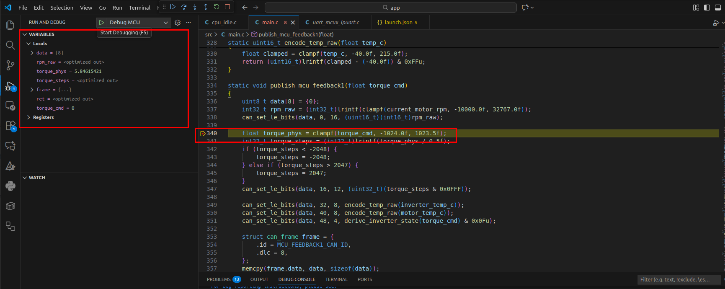Open the Run and Debug view icon

(10, 86)
